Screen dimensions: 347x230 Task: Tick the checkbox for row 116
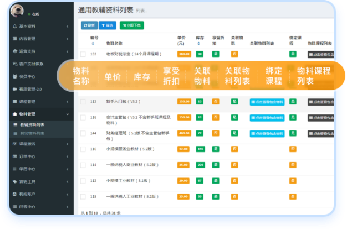83,149
